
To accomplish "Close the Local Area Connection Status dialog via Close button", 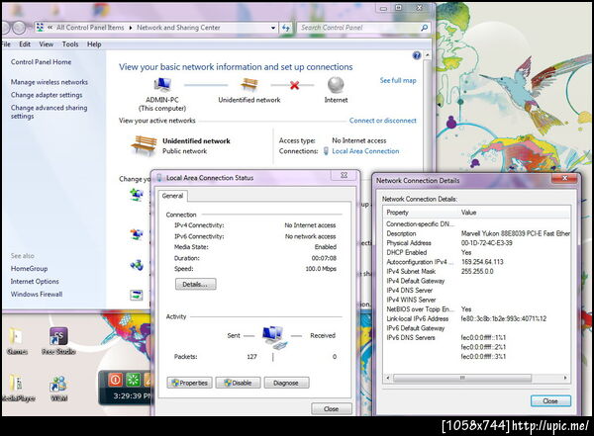I will (331, 408).
